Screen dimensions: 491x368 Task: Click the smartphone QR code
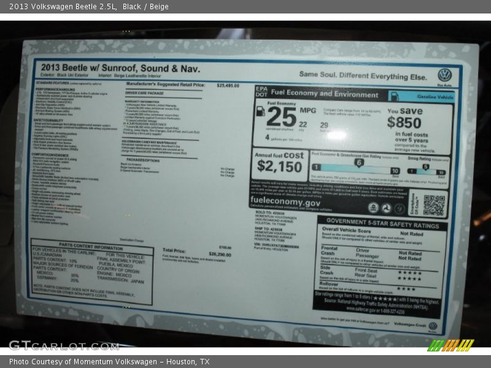coord(434,205)
